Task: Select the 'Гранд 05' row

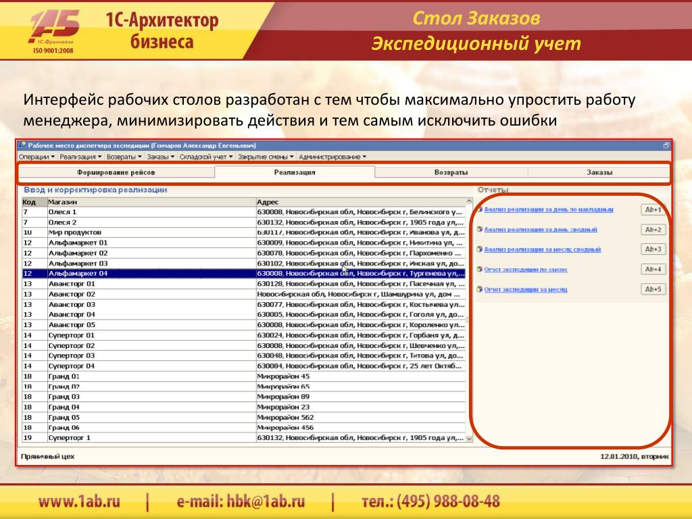Action: tap(243, 418)
